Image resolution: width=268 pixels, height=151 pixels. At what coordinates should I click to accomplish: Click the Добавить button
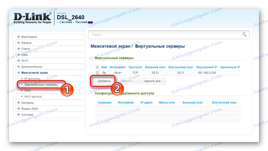(x=104, y=81)
